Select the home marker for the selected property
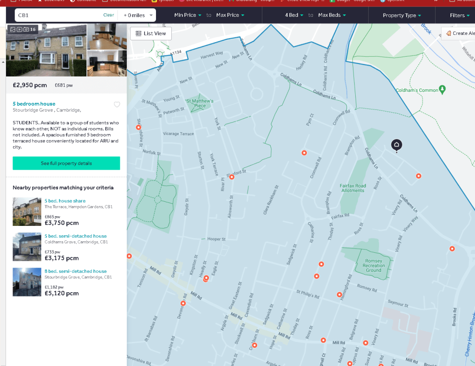 397,145
